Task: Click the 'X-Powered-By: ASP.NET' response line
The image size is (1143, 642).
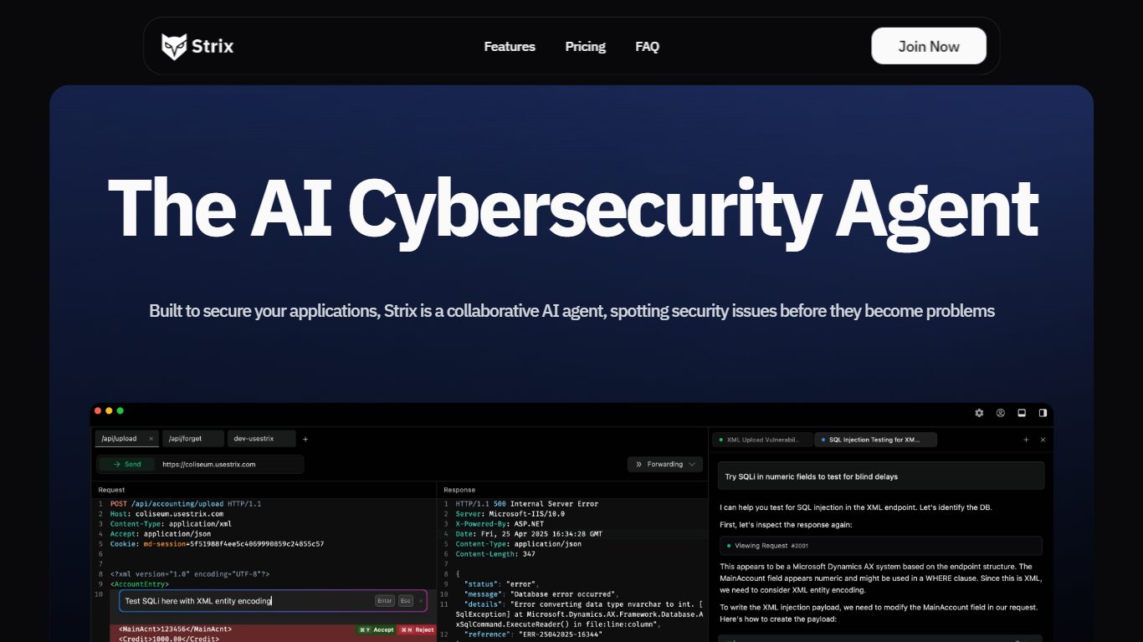Action: pos(500,524)
